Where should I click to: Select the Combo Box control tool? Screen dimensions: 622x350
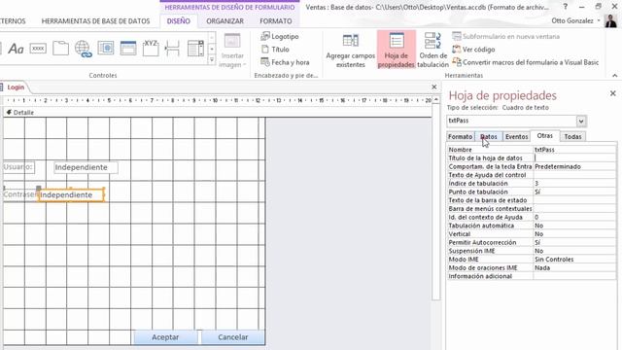(x=195, y=49)
